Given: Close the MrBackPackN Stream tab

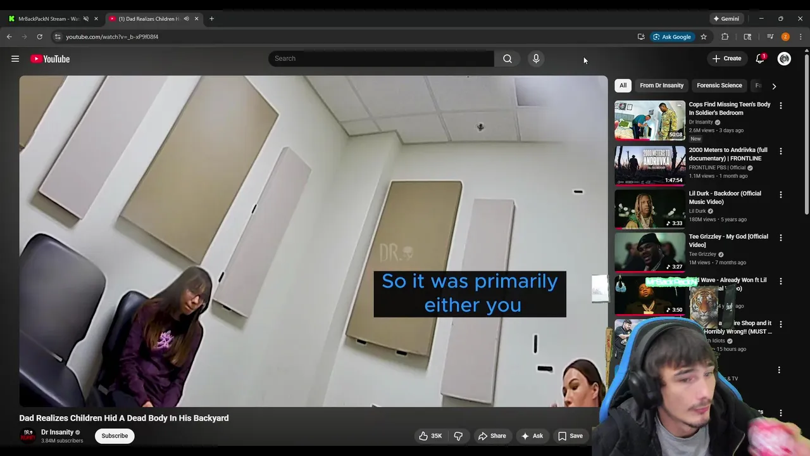Looking at the screenshot, I should coord(96,19).
